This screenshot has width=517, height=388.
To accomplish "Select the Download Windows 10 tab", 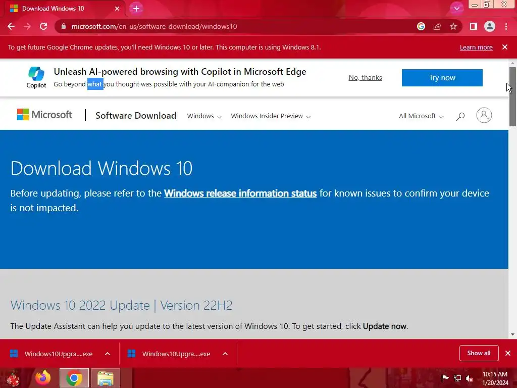I will pyautogui.click(x=64, y=9).
